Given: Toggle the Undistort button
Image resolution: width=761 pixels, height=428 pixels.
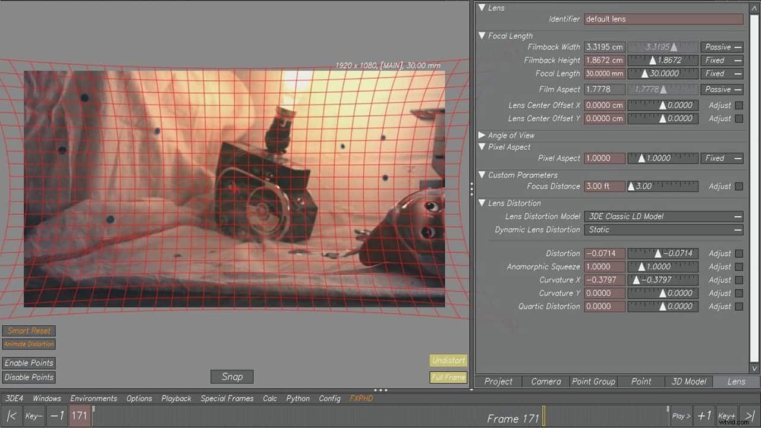Looking at the screenshot, I should pyautogui.click(x=448, y=360).
